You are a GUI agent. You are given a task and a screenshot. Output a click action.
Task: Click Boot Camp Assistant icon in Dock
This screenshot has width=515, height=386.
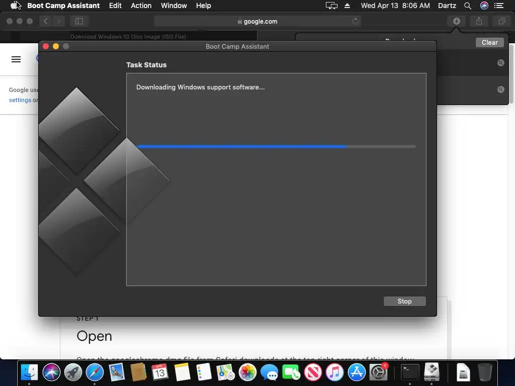[x=432, y=372]
